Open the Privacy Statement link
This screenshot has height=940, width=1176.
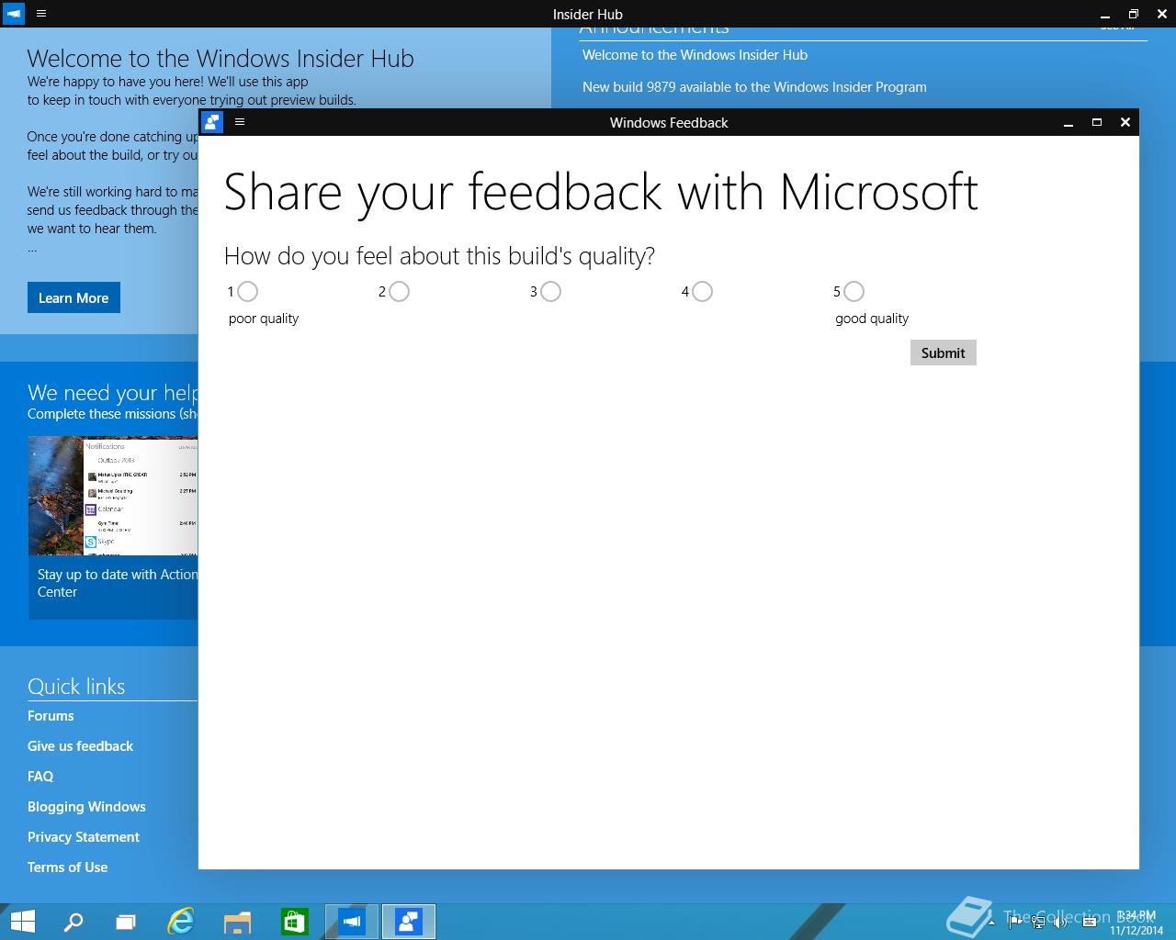[84, 837]
